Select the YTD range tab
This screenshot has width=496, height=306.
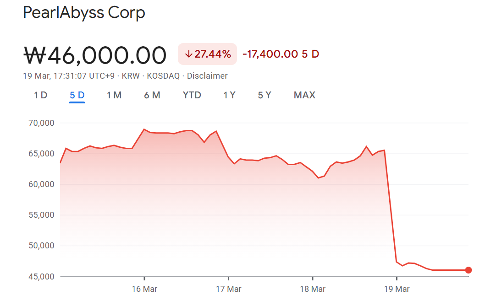(192, 95)
